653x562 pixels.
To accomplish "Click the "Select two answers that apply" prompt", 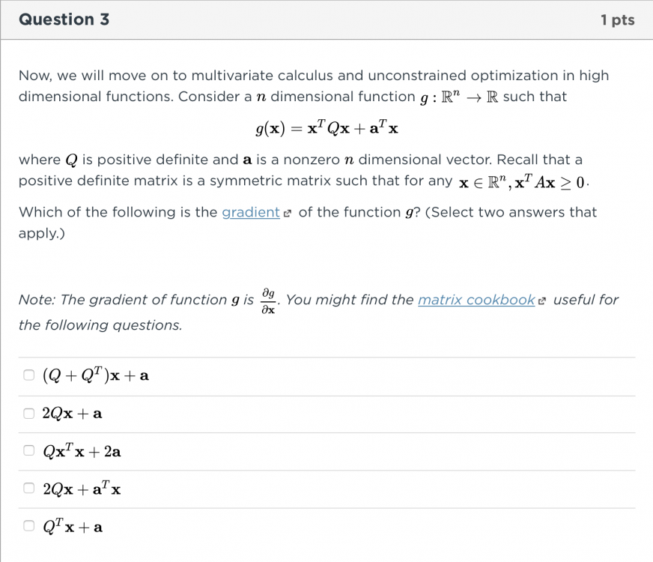I will tap(510, 212).
